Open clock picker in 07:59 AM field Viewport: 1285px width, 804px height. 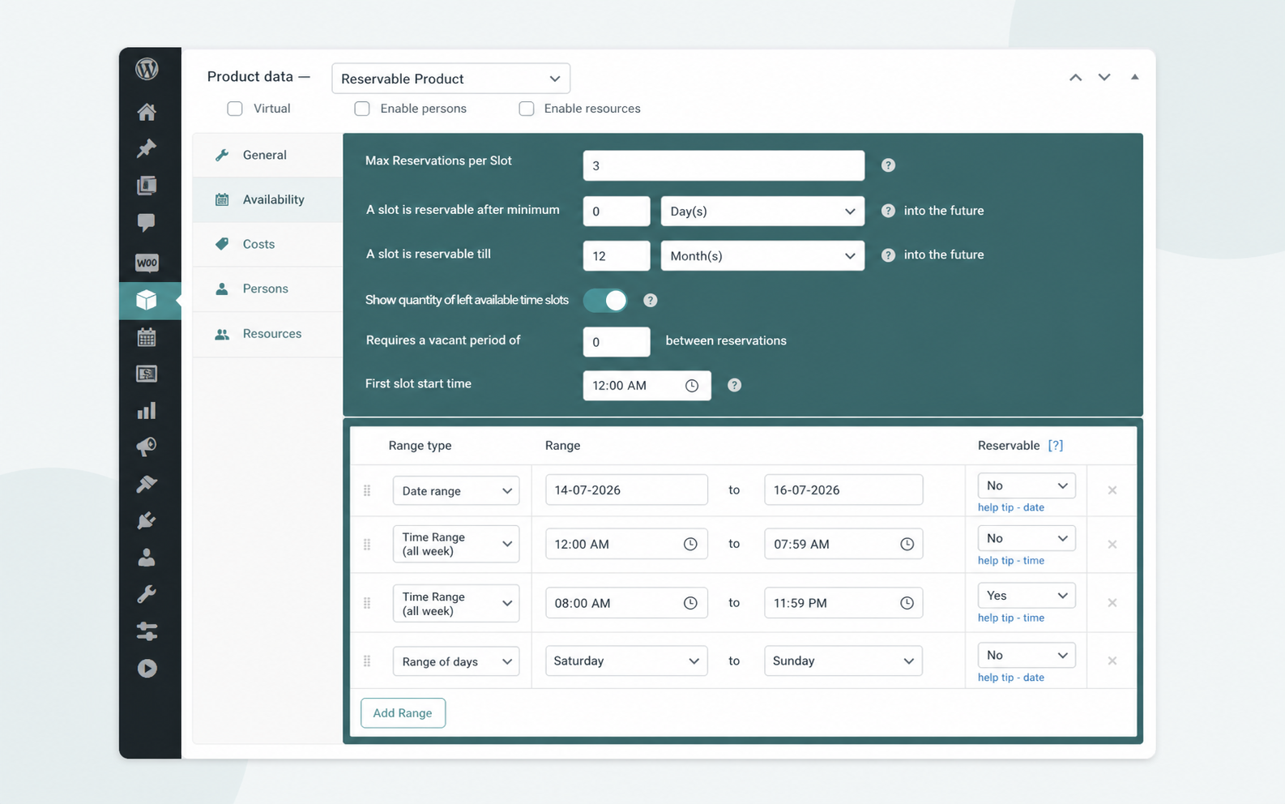pyautogui.click(x=907, y=544)
